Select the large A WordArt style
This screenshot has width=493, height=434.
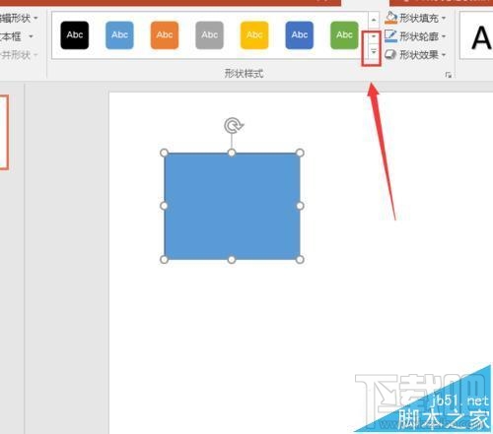click(481, 37)
